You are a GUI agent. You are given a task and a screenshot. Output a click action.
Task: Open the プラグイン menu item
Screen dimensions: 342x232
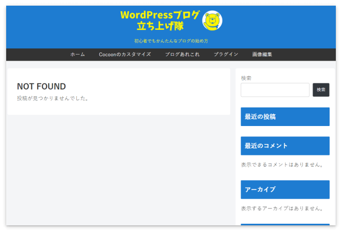click(x=226, y=55)
